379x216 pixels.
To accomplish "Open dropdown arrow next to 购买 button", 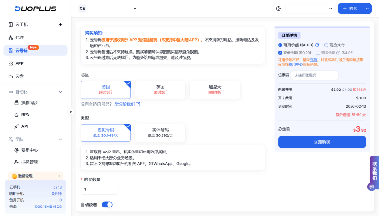I will point(367,9).
